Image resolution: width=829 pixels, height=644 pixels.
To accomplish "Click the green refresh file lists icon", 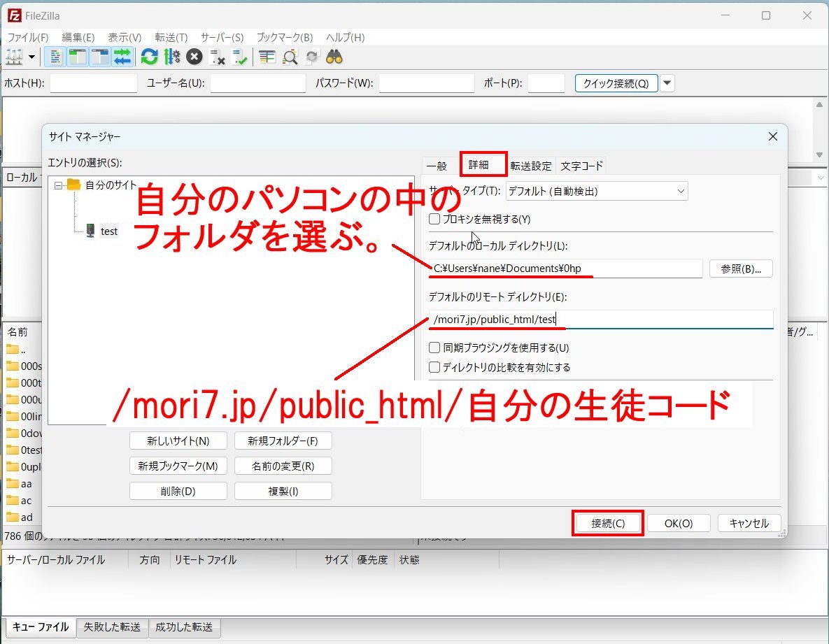I will 150,57.
